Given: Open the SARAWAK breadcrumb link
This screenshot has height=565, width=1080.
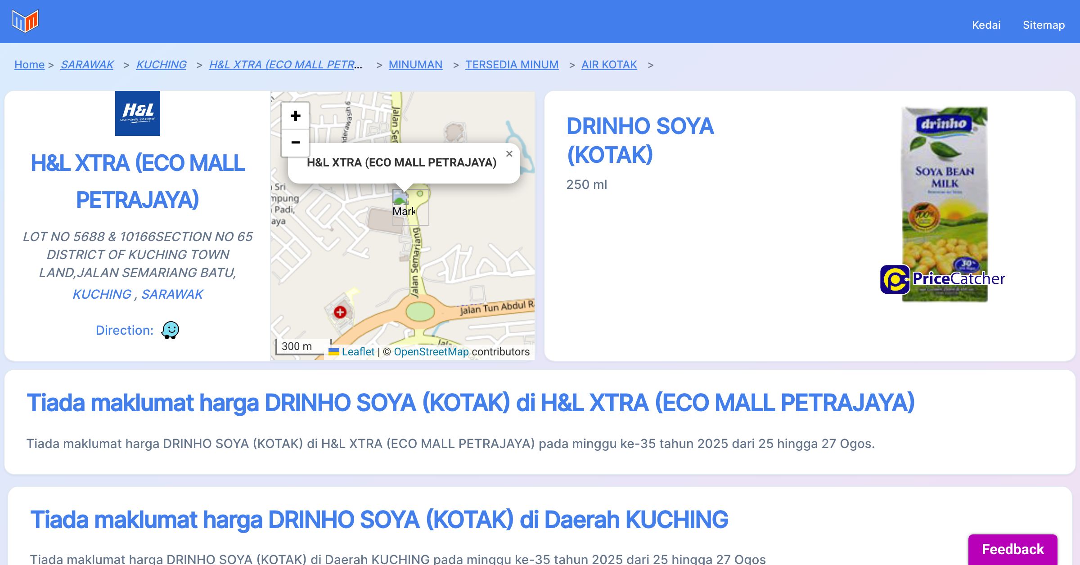Looking at the screenshot, I should [x=87, y=65].
